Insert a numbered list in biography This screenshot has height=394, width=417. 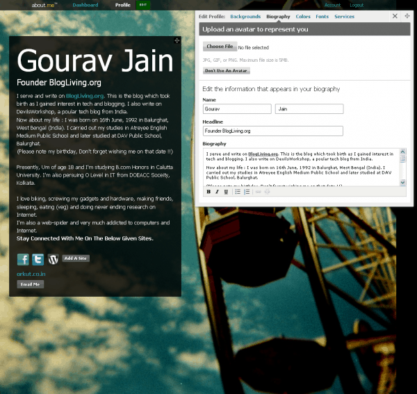(x=247, y=192)
